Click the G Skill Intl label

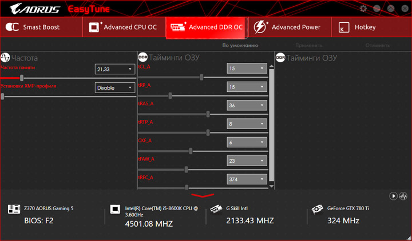click(237, 208)
